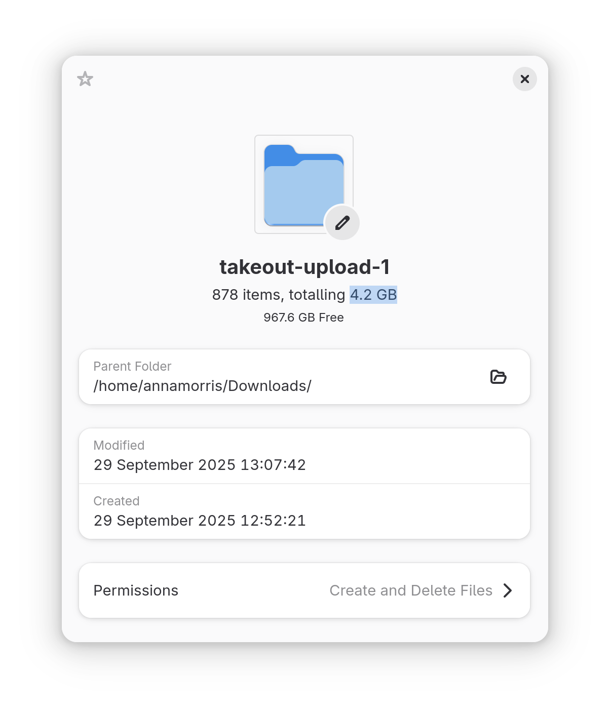
Task: Select the 29 September 2025 13:07:42 timestamp
Action: [200, 465]
